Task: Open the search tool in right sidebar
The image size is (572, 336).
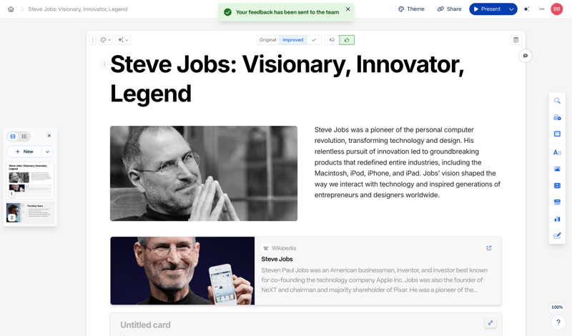Action: pyautogui.click(x=557, y=101)
